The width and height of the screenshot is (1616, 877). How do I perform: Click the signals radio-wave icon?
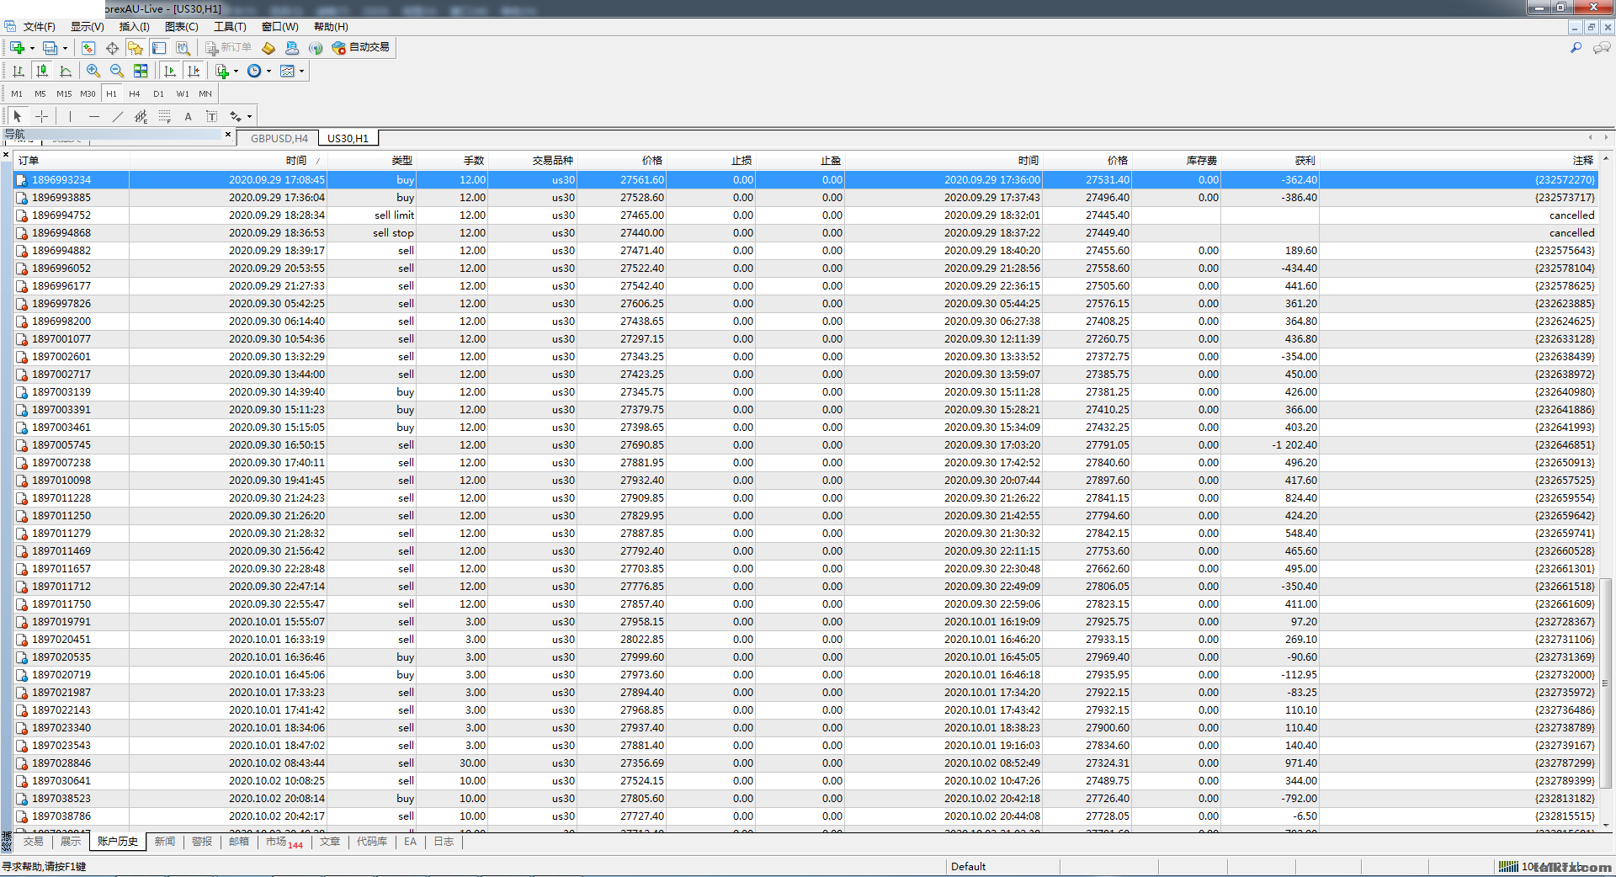pos(316,48)
